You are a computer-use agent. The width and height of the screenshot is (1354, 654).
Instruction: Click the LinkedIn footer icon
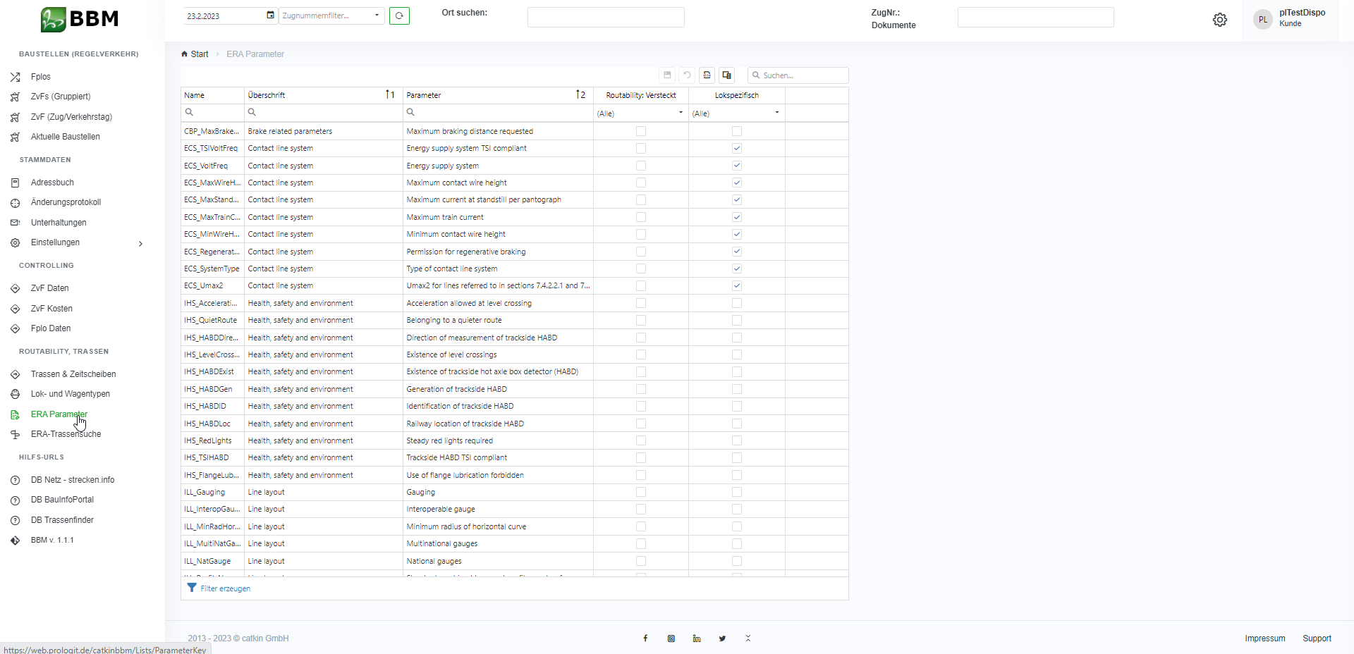coord(697,638)
